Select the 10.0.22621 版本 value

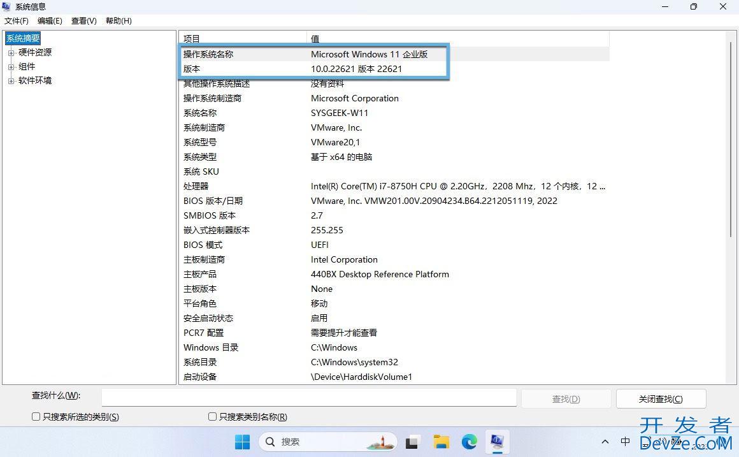click(x=356, y=69)
